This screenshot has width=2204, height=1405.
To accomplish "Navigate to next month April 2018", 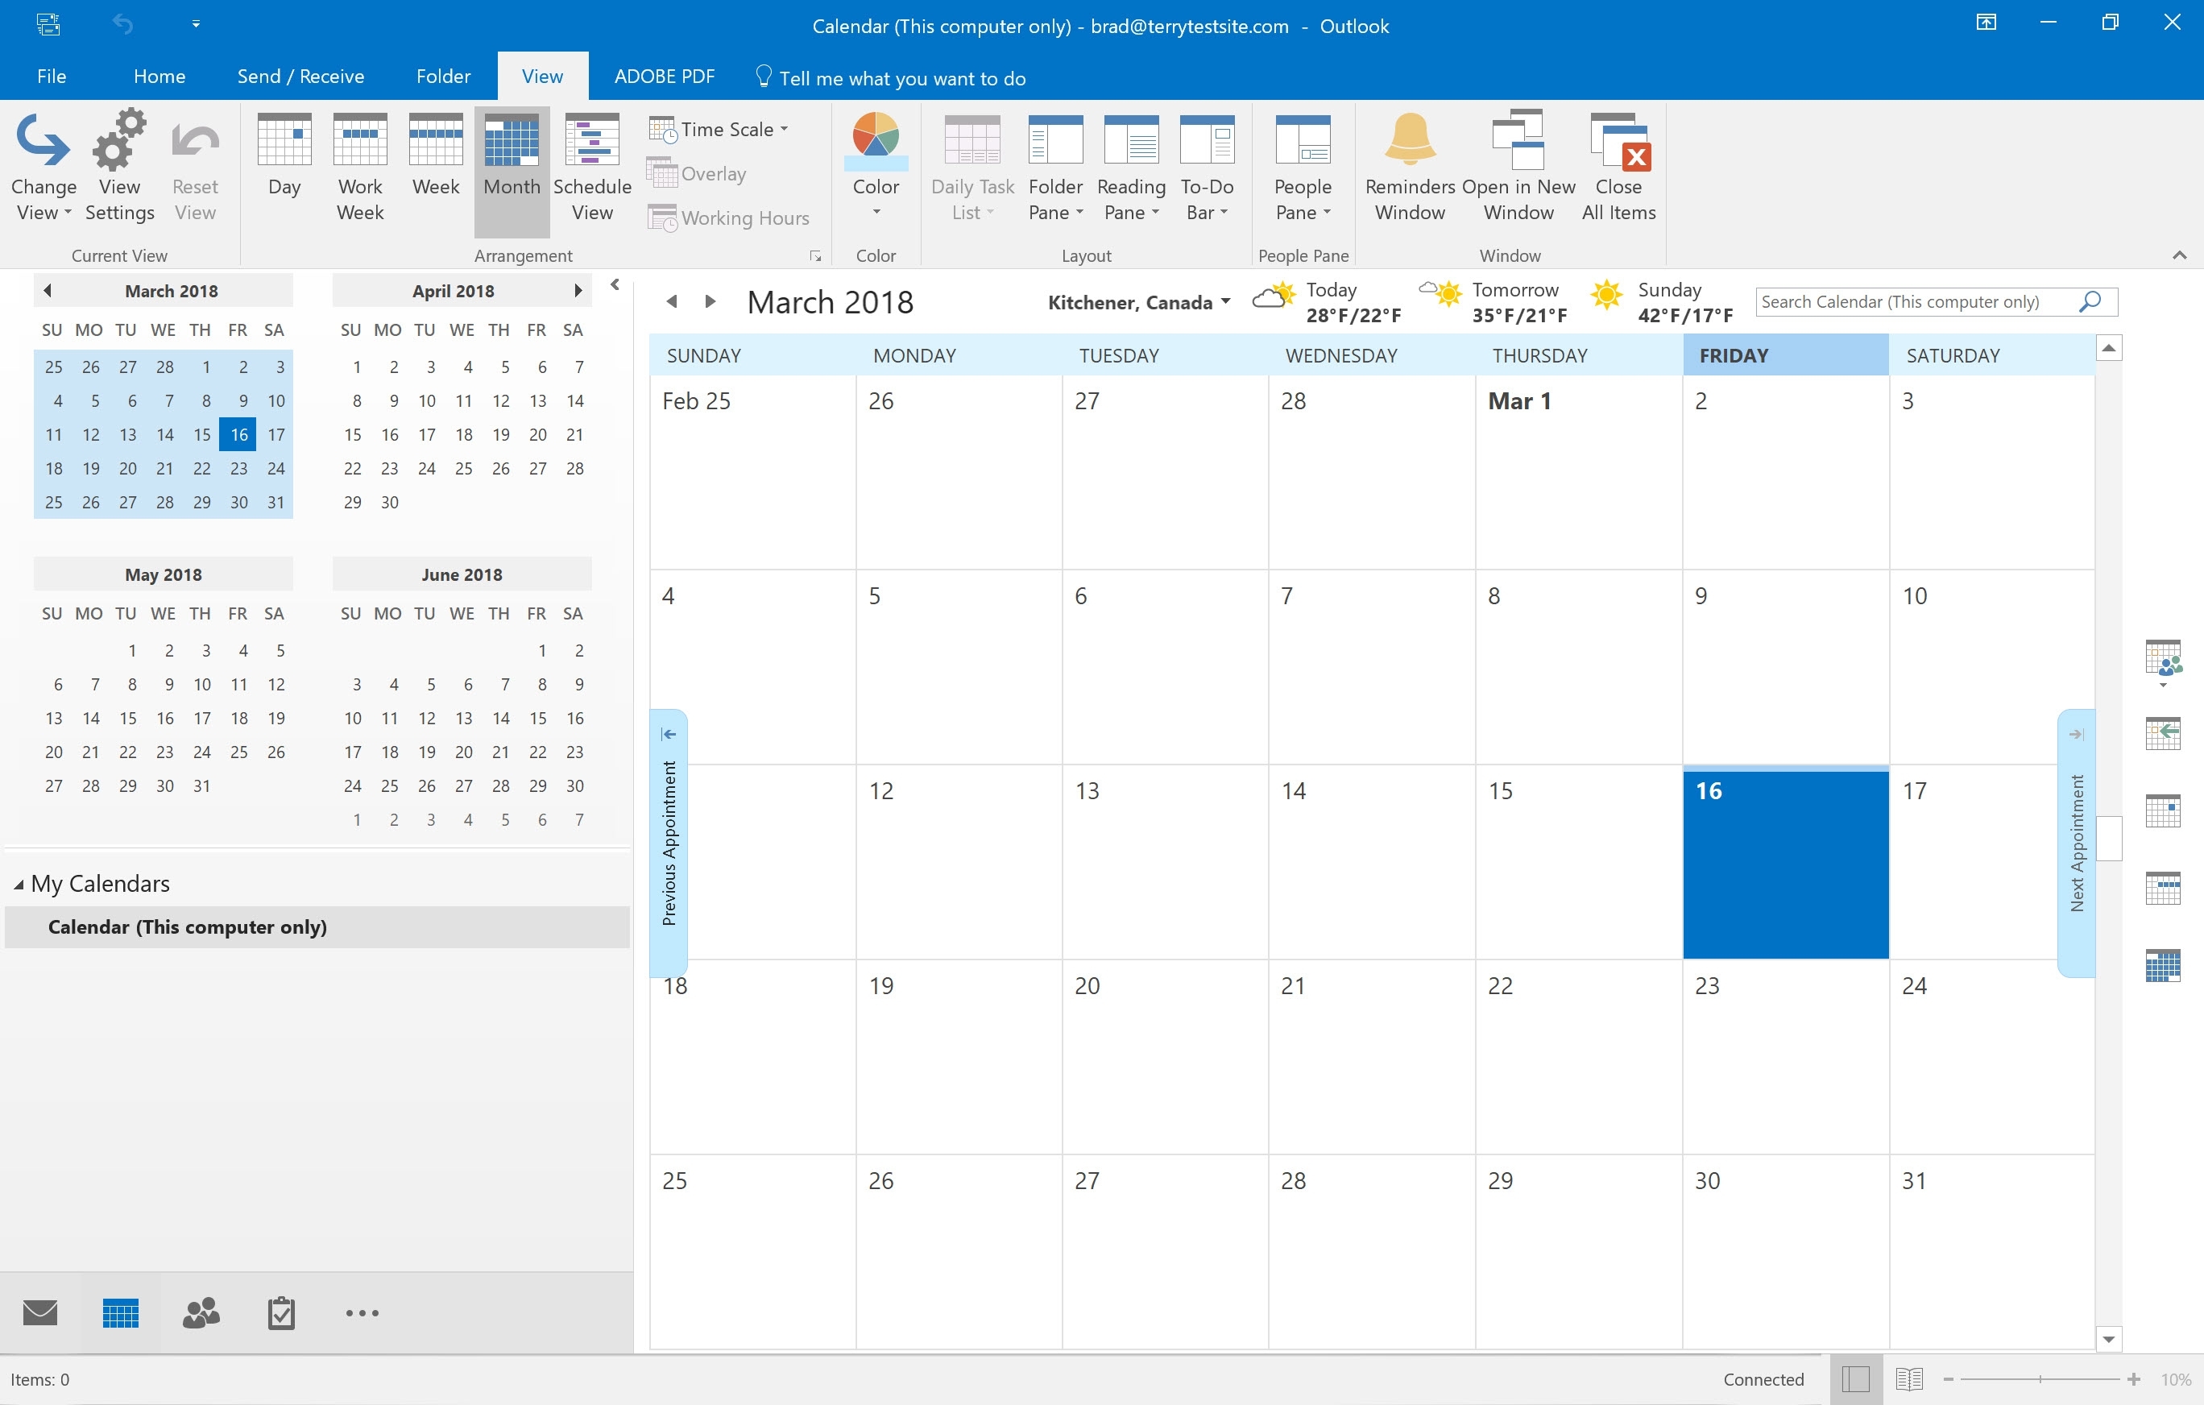I will click(x=706, y=300).
